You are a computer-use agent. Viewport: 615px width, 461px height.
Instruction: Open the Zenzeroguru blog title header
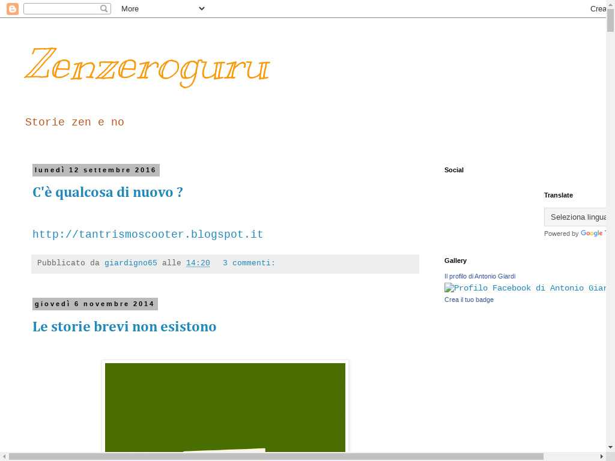coord(147,65)
